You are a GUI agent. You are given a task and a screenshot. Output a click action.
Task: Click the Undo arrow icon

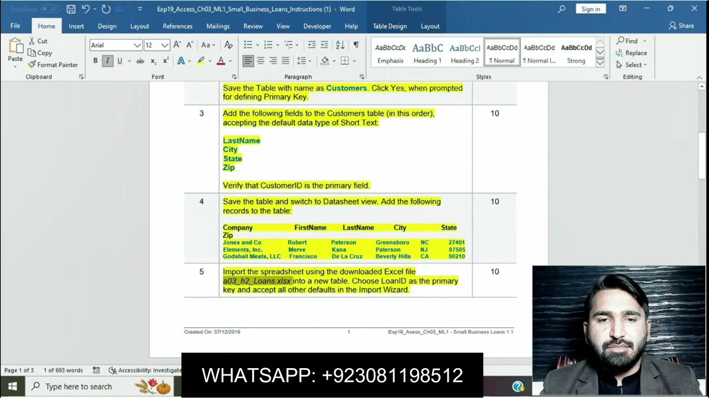pyautogui.click(x=85, y=9)
